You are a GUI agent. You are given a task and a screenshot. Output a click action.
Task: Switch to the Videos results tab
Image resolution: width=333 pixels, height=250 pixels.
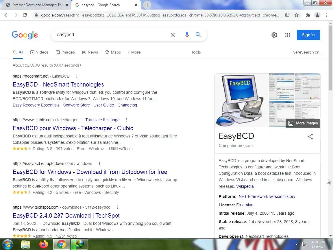[x=40, y=52]
